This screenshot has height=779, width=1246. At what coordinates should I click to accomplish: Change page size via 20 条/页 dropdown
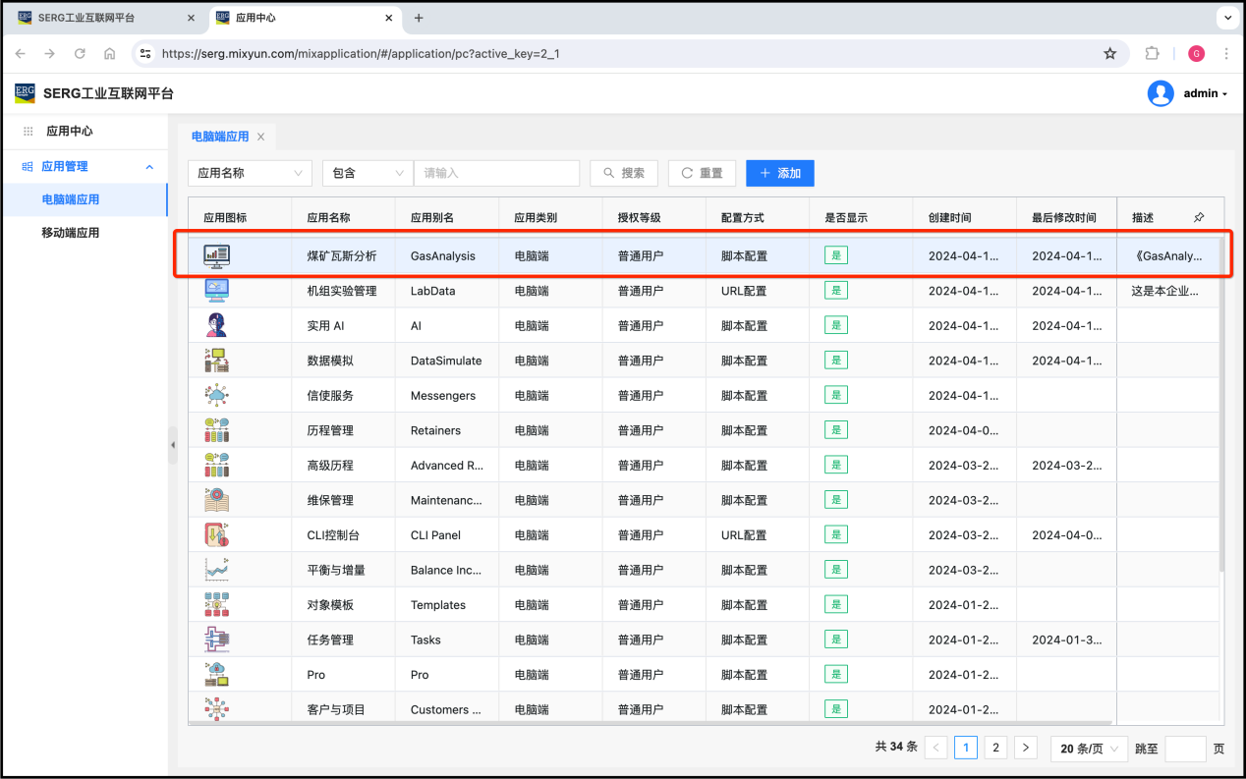point(1089,749)
